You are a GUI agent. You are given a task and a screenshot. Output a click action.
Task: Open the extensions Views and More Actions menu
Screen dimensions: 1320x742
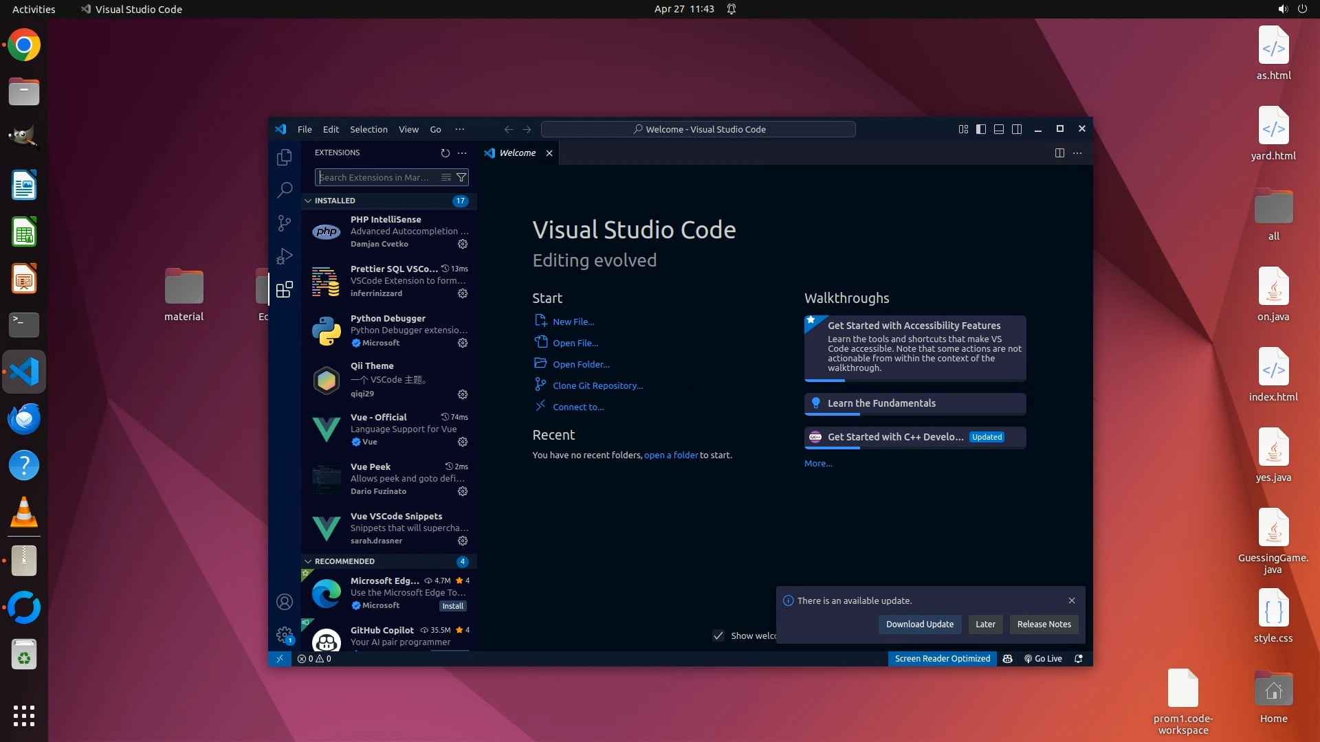462,153
